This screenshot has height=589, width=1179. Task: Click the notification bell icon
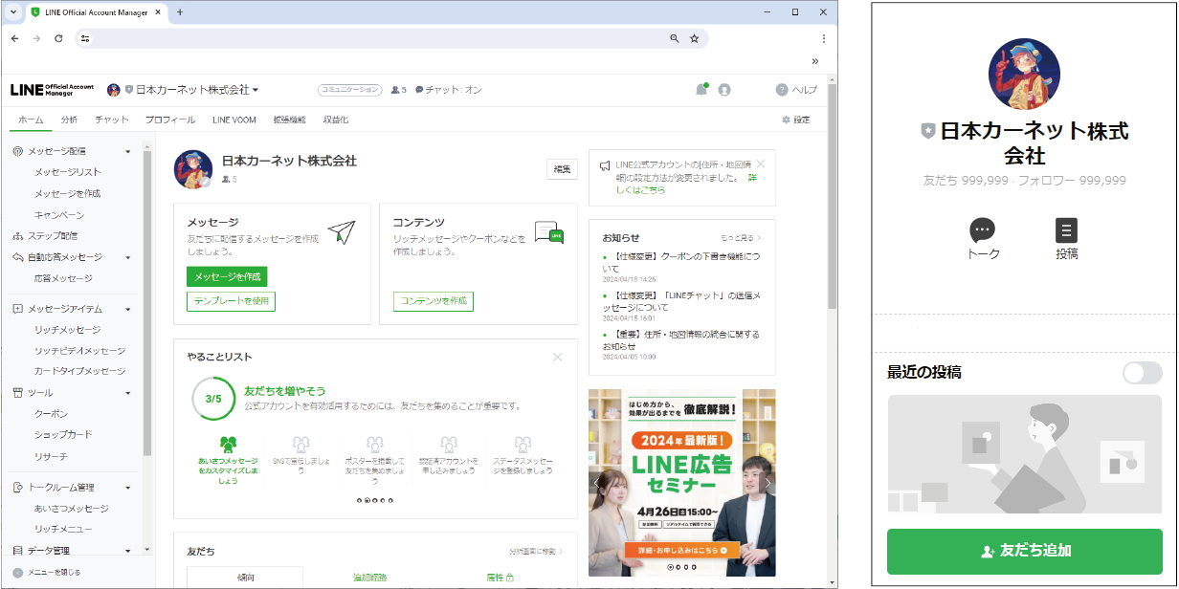coord(701,90)
